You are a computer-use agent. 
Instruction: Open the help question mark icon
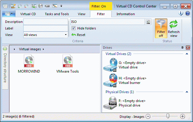[x=188, y=14]
